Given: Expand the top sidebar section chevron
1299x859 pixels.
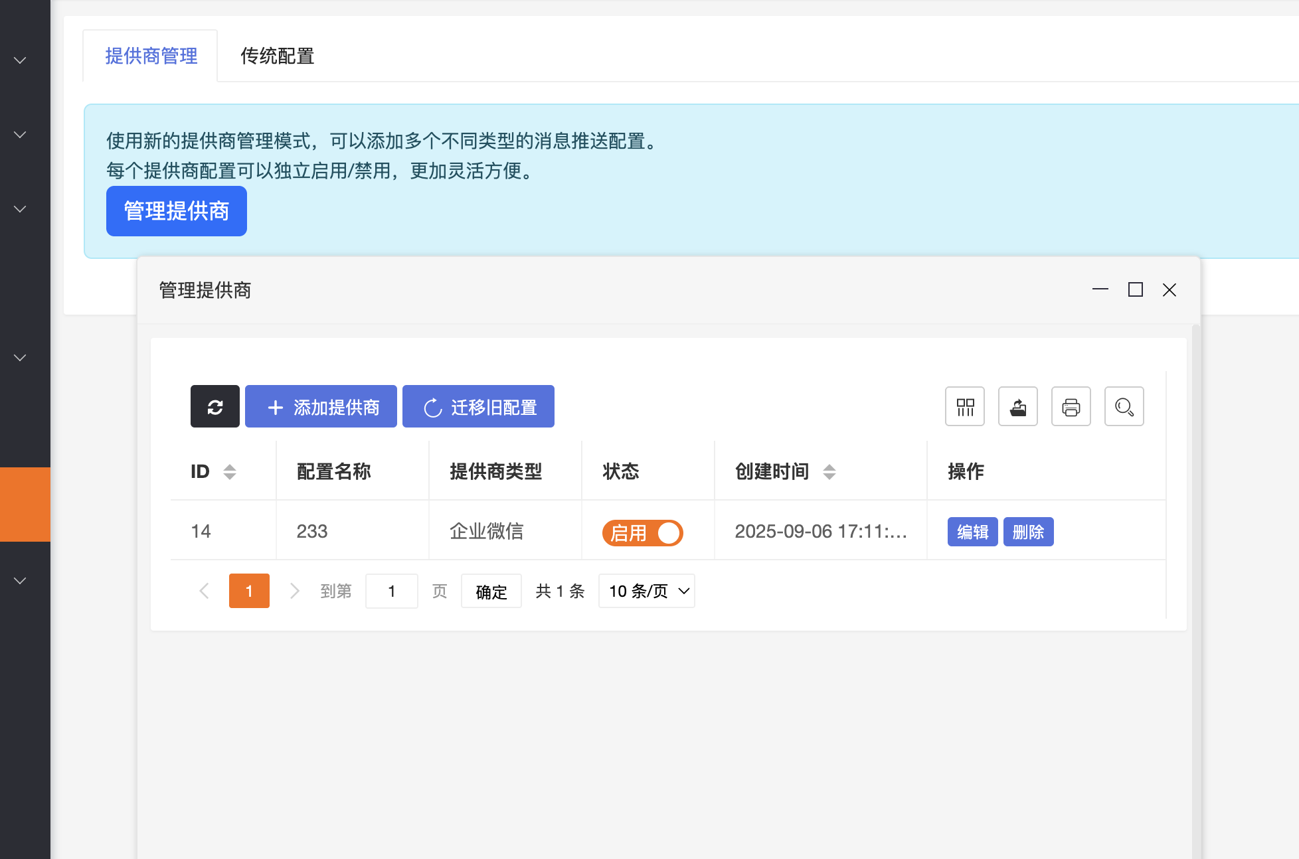Looking at the screenshot, I should (x=19, y=59).
